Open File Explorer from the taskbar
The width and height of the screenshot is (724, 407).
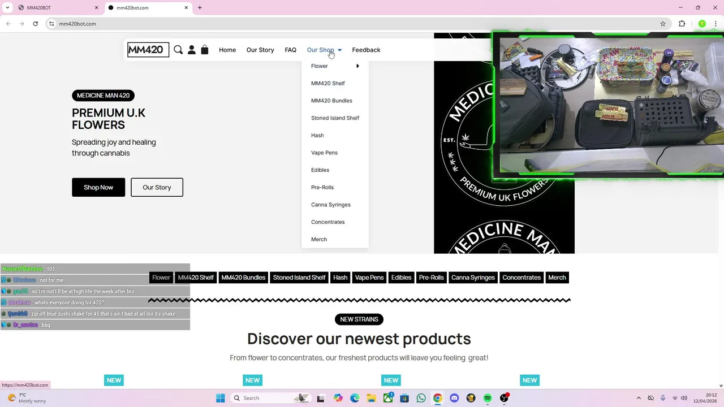371,398
